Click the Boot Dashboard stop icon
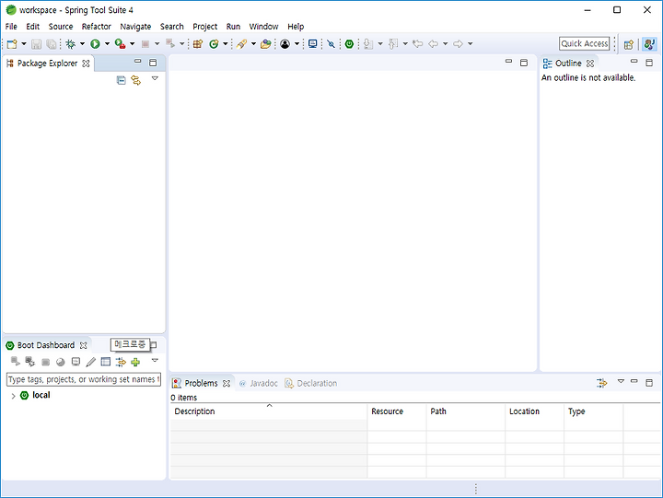Screen dimensions: 663x498 (46, 362)
